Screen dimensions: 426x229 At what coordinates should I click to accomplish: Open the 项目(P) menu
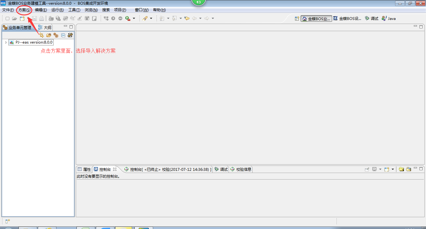pyautogui.click(x=120, y=10)
